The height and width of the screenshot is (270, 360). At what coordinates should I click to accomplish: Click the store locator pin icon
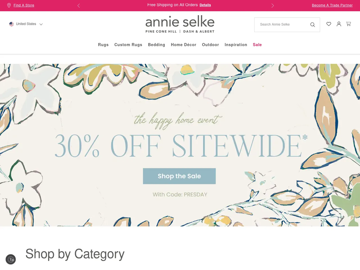[x=9, y=5]
